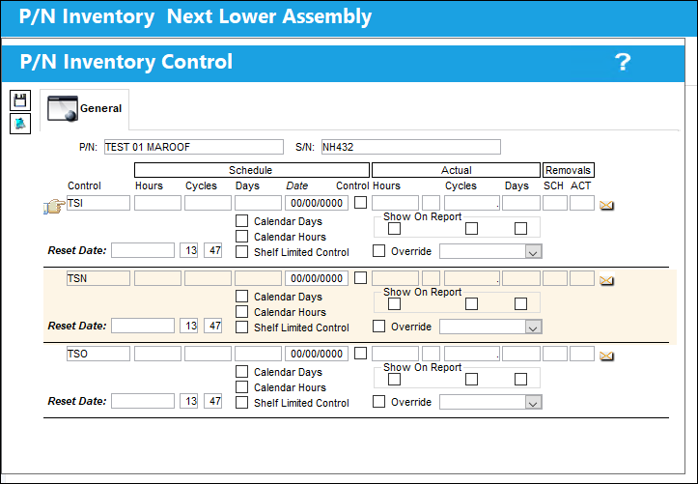Image resolution: width=698 pixels, height=484 pixels.
Task: Click the General tab window icon
Action: click(63, 108)
